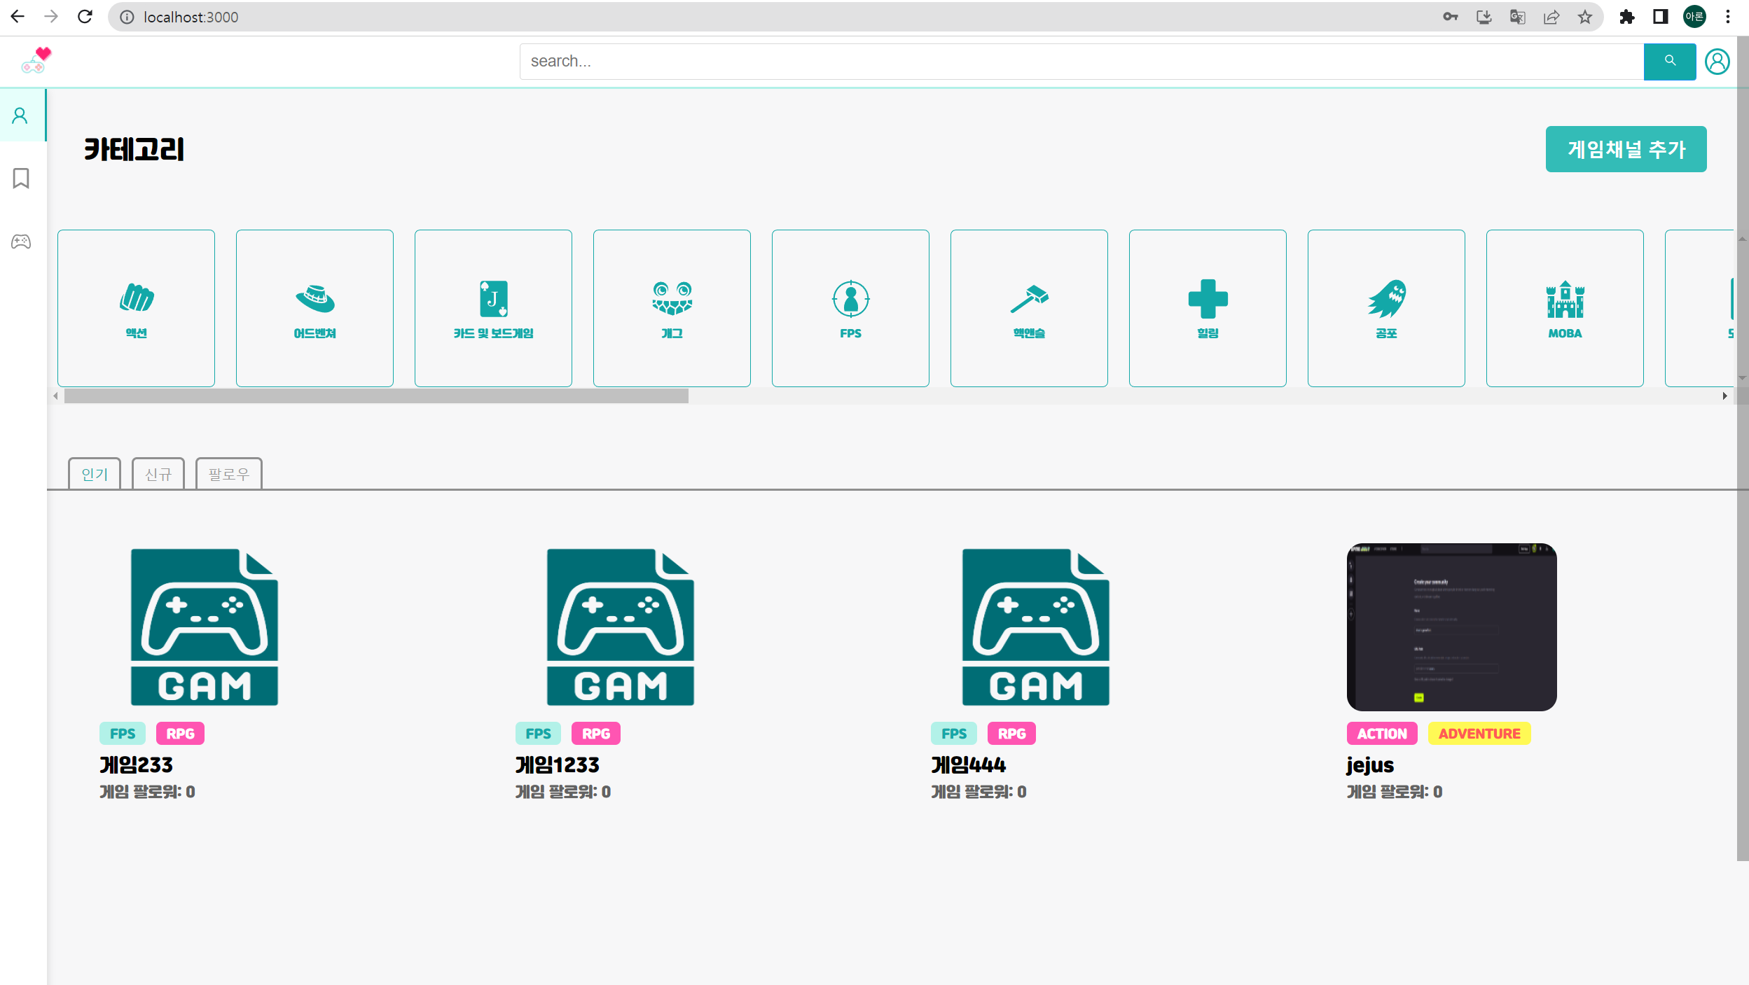Select the game controller sidebar icon

(21, 242)
